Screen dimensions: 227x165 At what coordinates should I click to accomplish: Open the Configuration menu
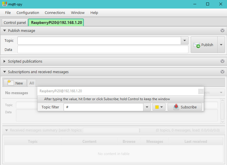tap(28, 13)
